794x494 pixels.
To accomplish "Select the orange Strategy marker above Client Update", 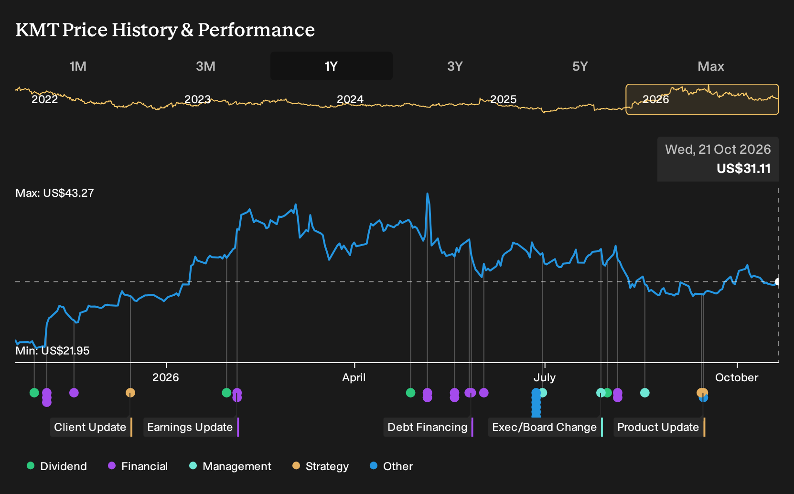I will click(130, 393).
